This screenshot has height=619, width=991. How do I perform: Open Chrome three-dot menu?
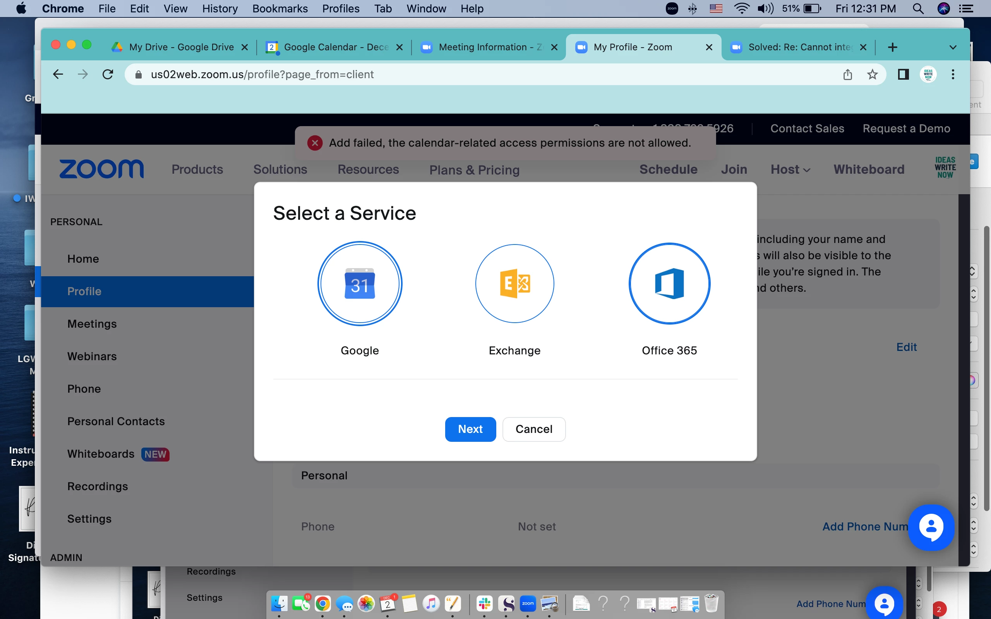[953, 75]
